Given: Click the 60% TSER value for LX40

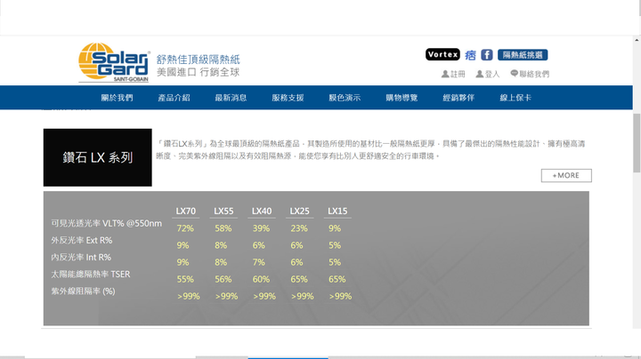Looking at the screenshot, I should (261, 279).
